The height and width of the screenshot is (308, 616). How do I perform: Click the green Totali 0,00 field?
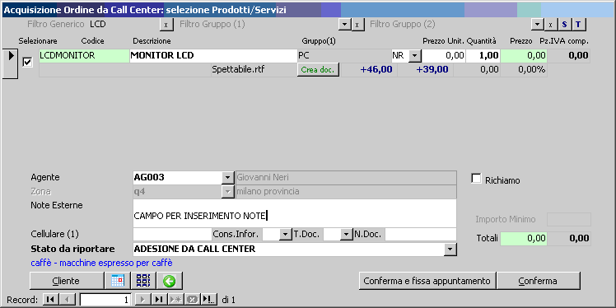tap(523, 238)
